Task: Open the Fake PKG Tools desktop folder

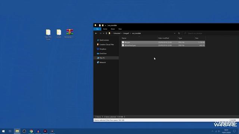Action: click(48, 35)
